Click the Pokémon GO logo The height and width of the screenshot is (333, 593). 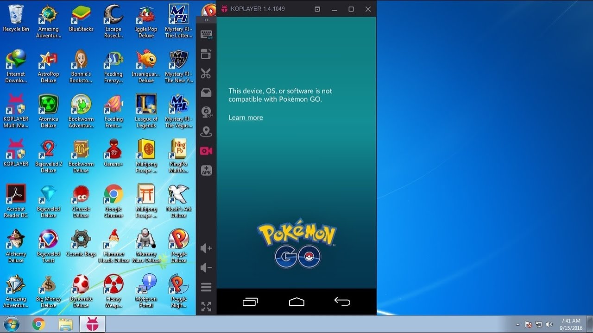[x=297, y=245]
